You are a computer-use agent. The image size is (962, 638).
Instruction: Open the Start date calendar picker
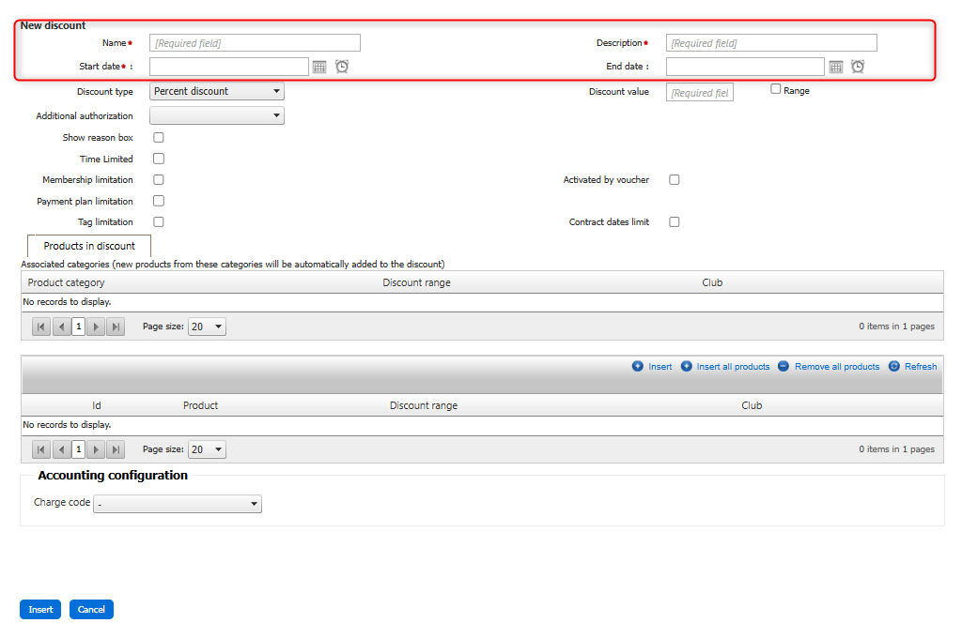[x=319, y=67]
